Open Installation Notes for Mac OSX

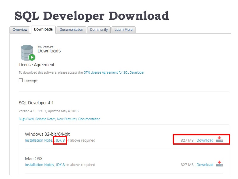coord(39,165)
